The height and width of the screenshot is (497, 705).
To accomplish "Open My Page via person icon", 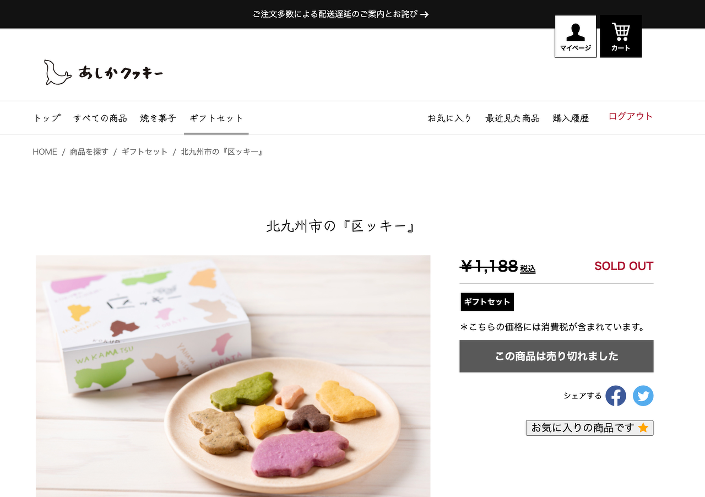I will (575, 36).
